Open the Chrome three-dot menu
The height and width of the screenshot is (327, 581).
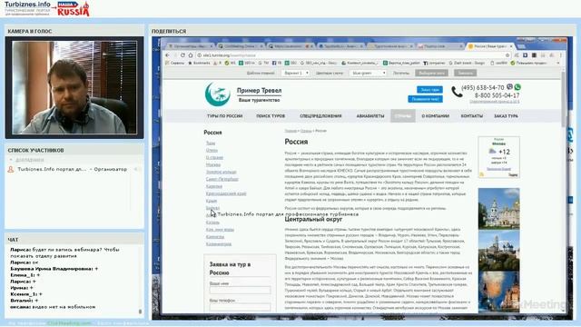(560, 55)
